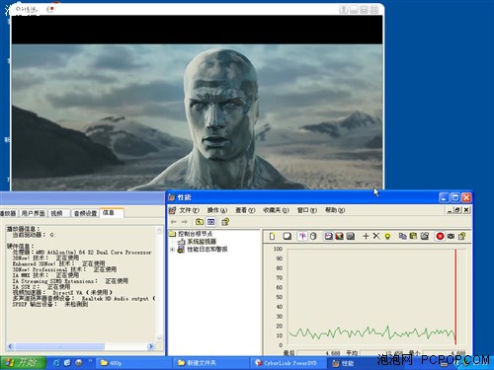Viewport: 494px width, 370px height.
Task: Click Paste Counter List icon
Action: point(413,236)
